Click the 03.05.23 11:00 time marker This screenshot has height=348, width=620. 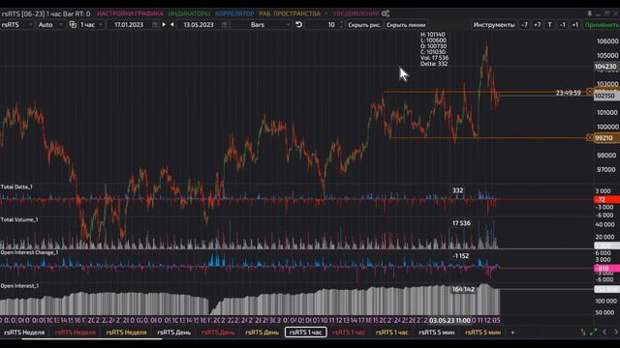449,320
